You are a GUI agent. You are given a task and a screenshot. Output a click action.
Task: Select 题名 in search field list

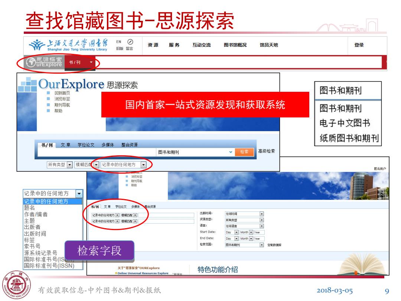[x=29, y=208]
